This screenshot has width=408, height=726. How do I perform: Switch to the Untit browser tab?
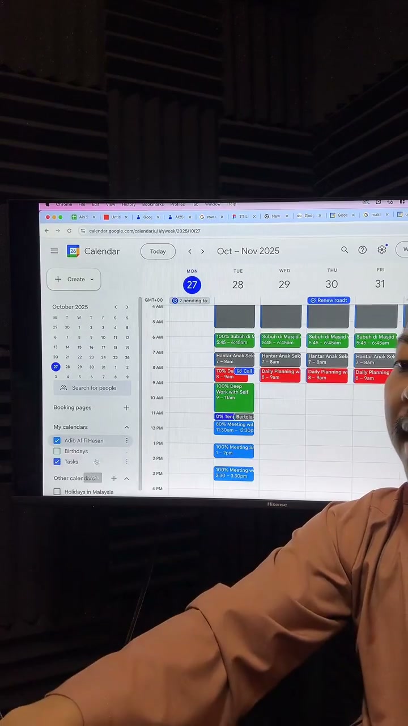(x=115, y=217)
